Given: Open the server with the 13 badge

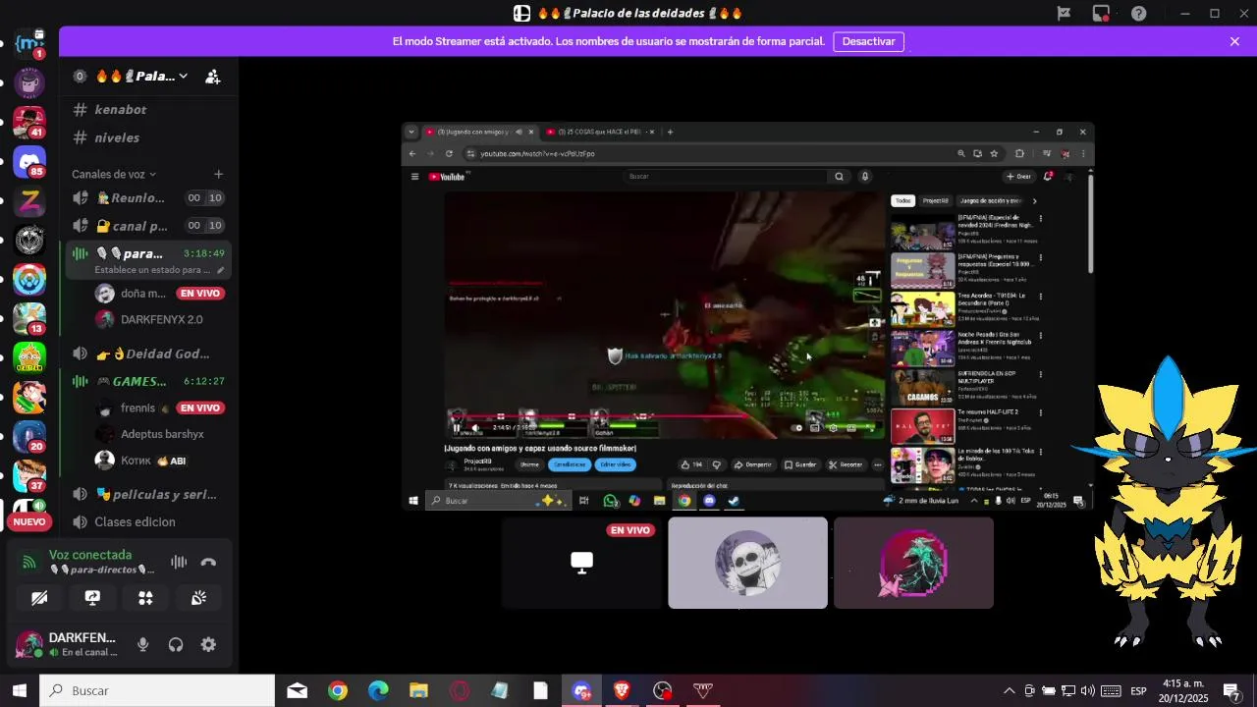Looking at the screenshot, I should [x=29, y=318].
